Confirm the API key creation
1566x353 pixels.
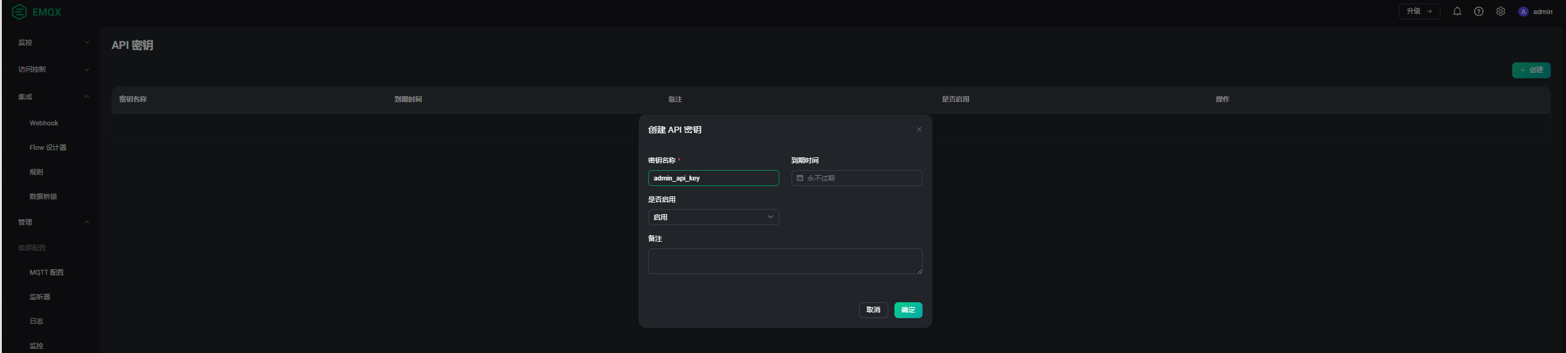click(x=908, y=310)
